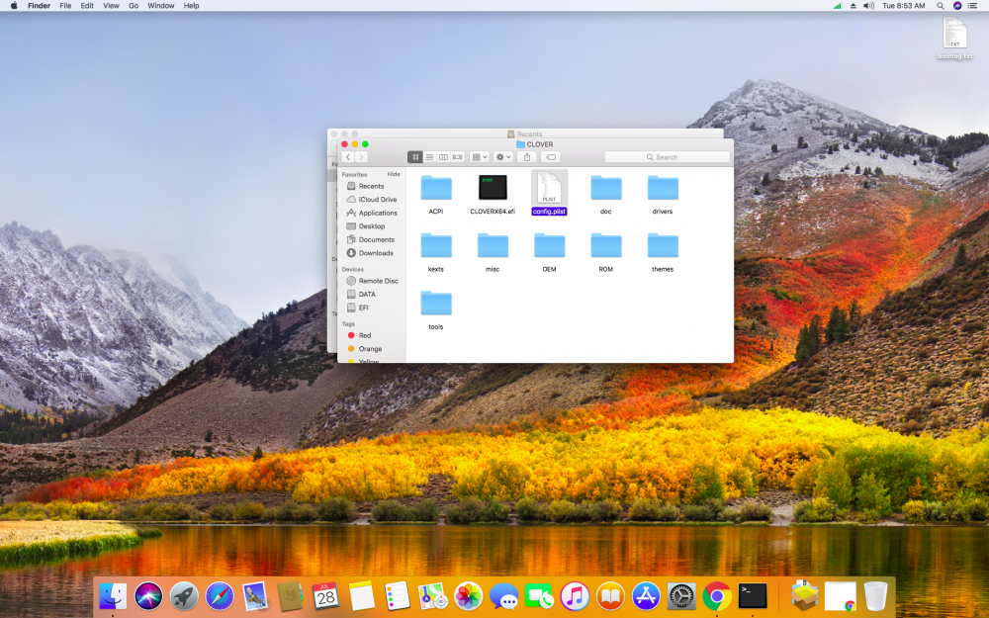Open Photos from the dock
The image size is (989, 618).
[468, 596]
